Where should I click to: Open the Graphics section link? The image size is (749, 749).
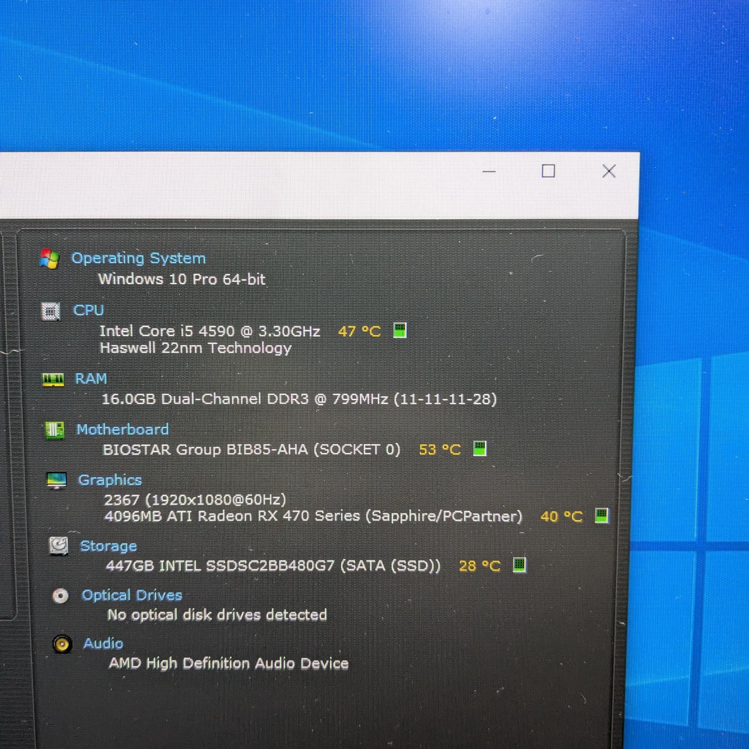pos(110,481)
